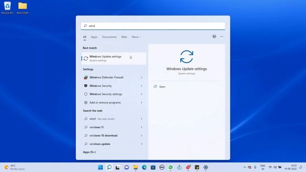
Task: Switch to the Apps search tab
Action: [x=94, y=37]
